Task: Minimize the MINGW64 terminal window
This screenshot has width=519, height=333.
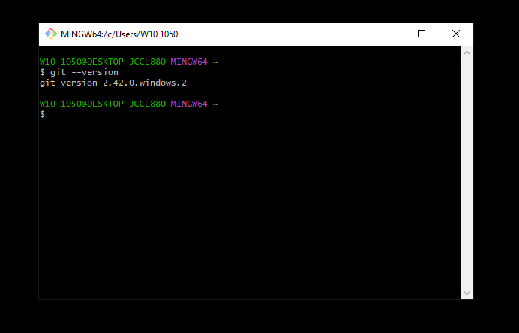Action: [388, 34]
